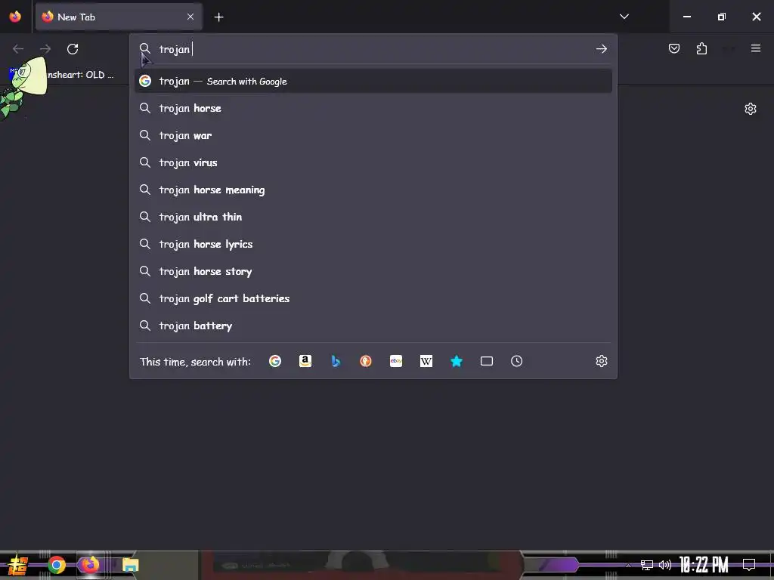The width and height of the screenshot is (774, 580).
Task: Select 'trojan — Search with Google' result
Action: (x=373, y=81)
